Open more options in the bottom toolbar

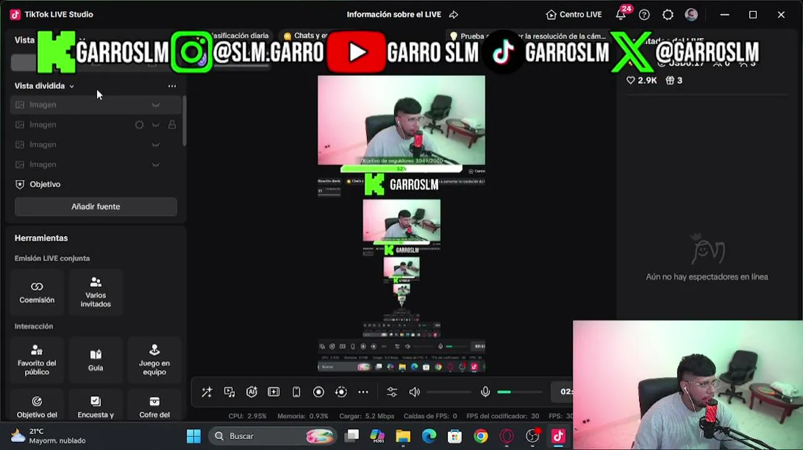(363, 392)
